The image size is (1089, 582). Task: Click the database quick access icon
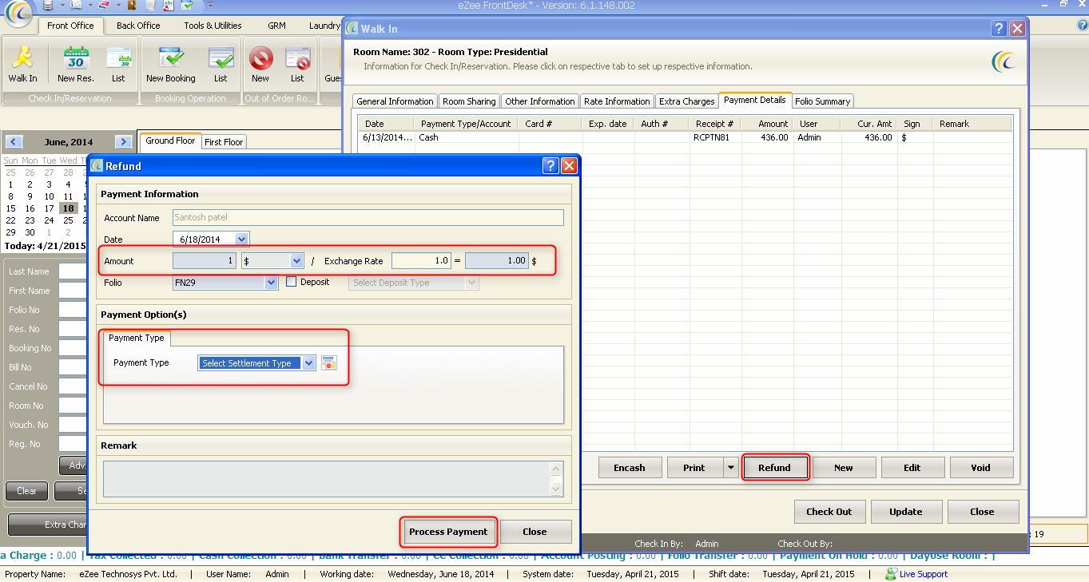click(49, 5)
